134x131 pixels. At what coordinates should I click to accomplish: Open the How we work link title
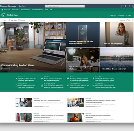(22, 77)
